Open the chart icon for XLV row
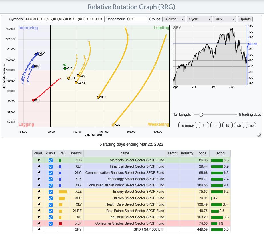 point(38,204)
